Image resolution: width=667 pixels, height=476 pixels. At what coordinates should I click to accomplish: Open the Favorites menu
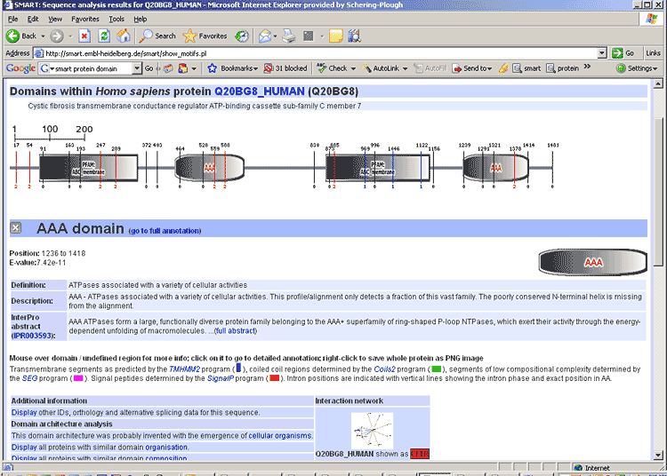85,20
